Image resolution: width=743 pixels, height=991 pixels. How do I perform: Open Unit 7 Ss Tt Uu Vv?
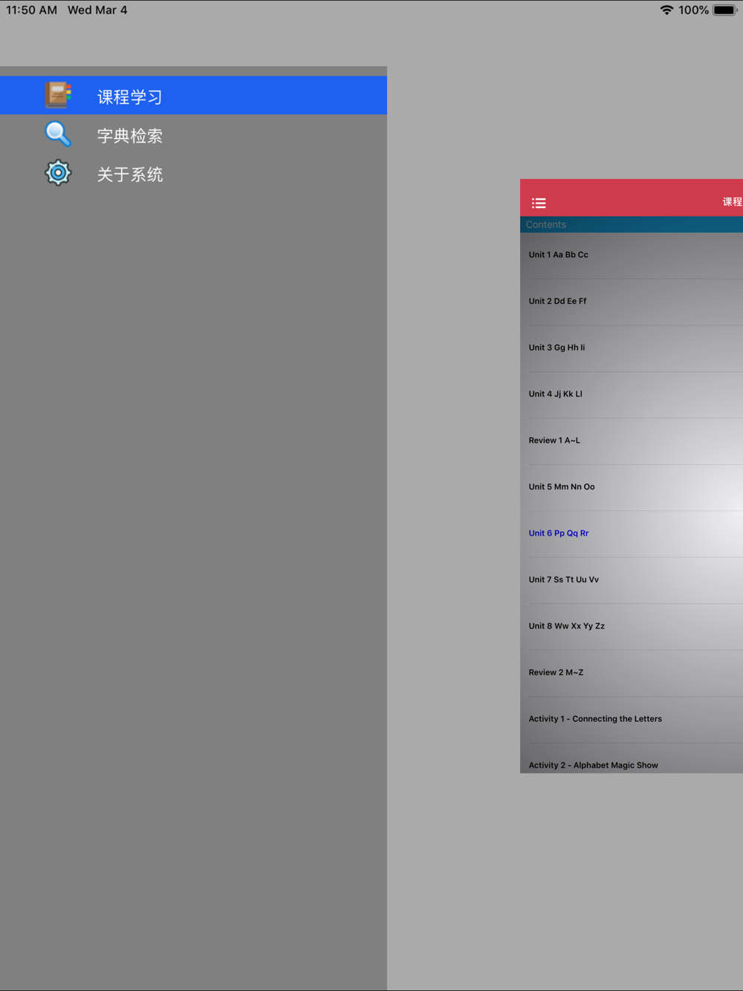[632, 580]
